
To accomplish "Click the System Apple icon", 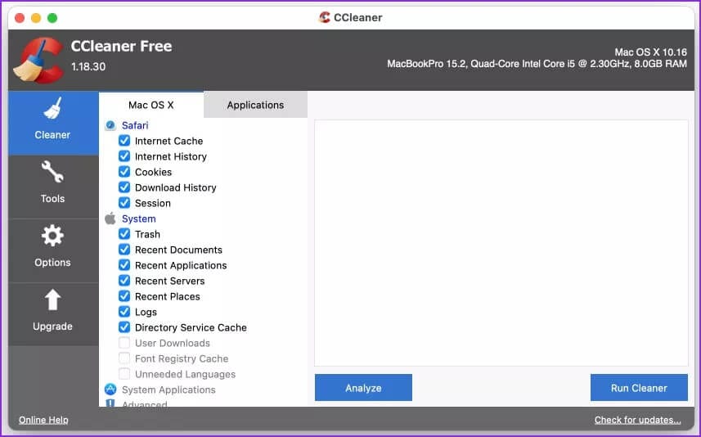I will click(x=110, y=218).
